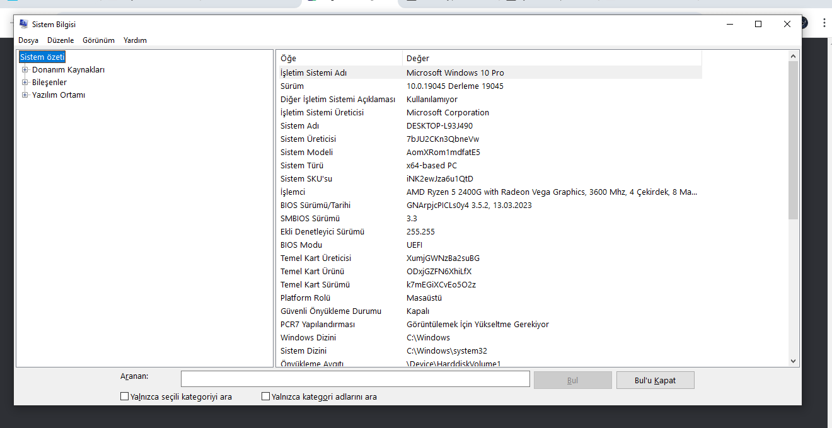
Task: Select Yazılım Ortamı tree item
Action: [59, 95]
